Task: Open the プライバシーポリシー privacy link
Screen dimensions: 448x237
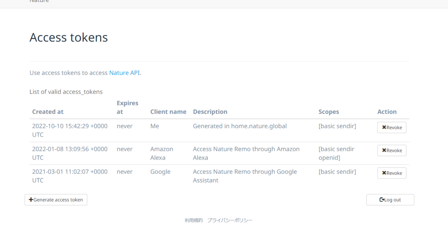Action: pyautogui.click(x=230, y=221)
